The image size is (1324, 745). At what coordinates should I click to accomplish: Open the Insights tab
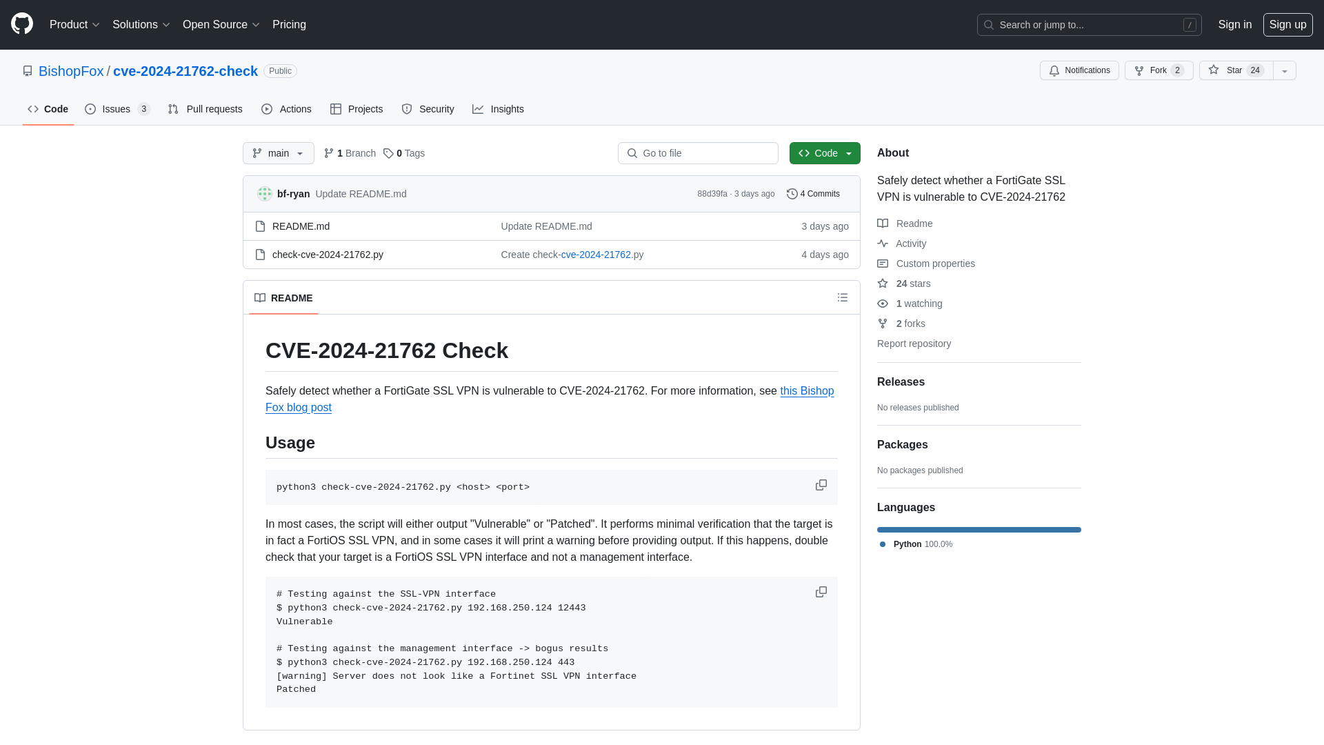(x=498, y=109)
